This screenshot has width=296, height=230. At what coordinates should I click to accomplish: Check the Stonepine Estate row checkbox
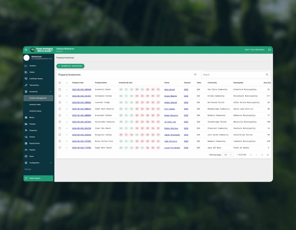[60, 96]
